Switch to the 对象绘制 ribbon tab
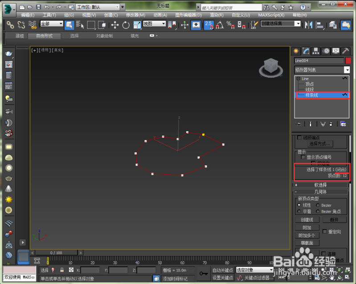 (x=104, y=36)
